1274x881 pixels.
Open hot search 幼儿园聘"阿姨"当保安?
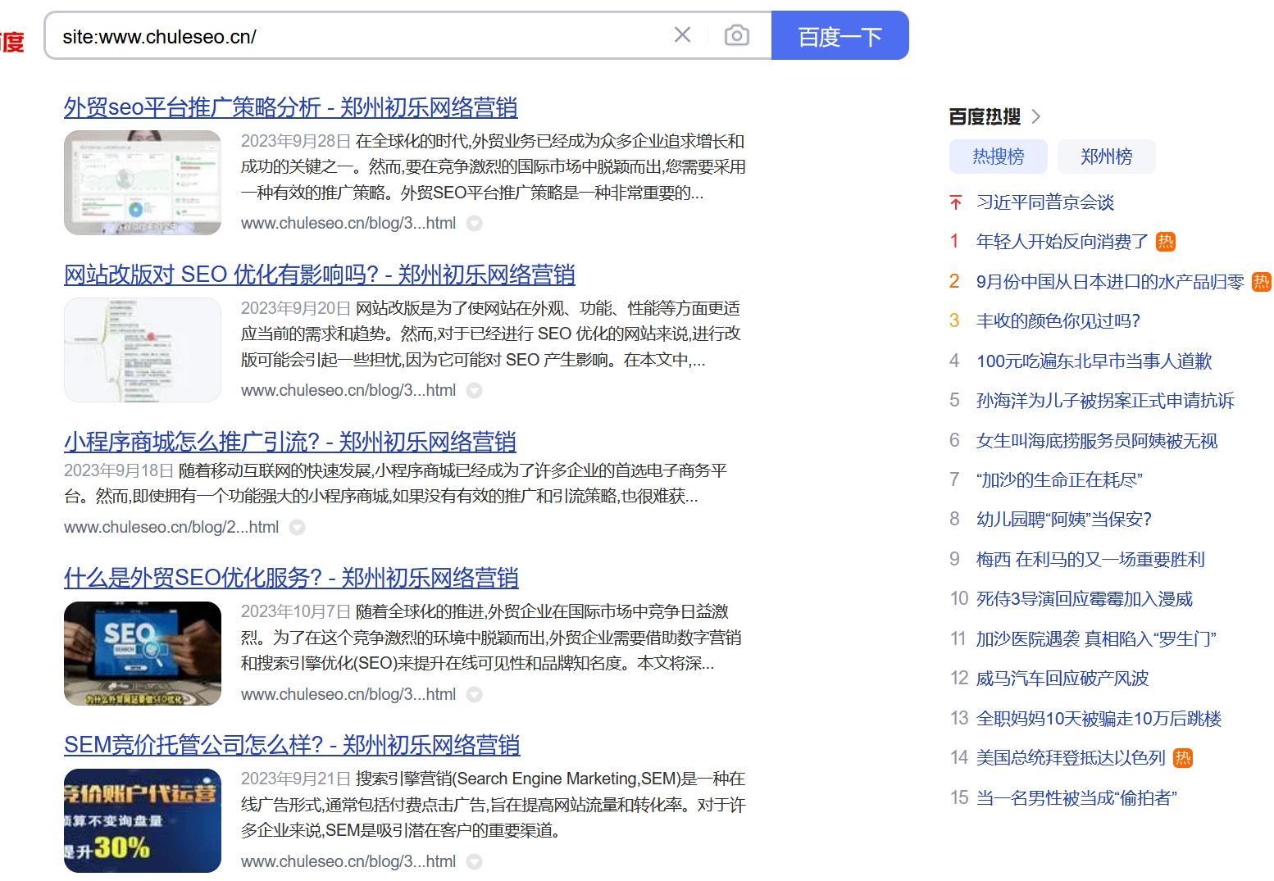pos(1064,520)
